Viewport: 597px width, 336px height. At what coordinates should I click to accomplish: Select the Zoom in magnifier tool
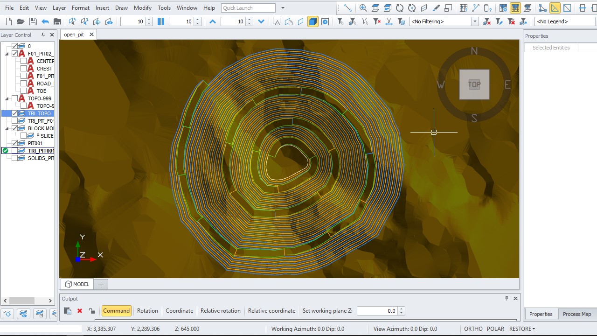(x=363, y=8)
